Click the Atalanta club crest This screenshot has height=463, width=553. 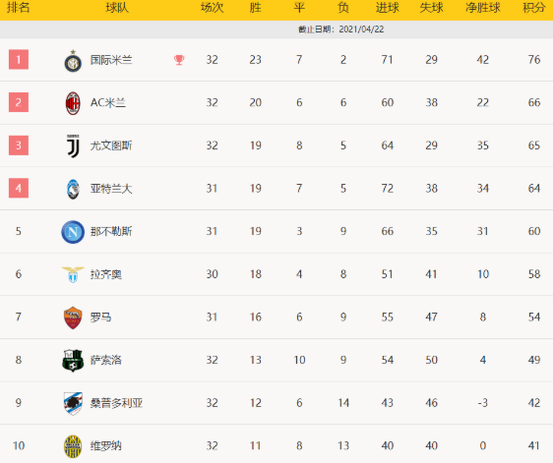[73, 189]
